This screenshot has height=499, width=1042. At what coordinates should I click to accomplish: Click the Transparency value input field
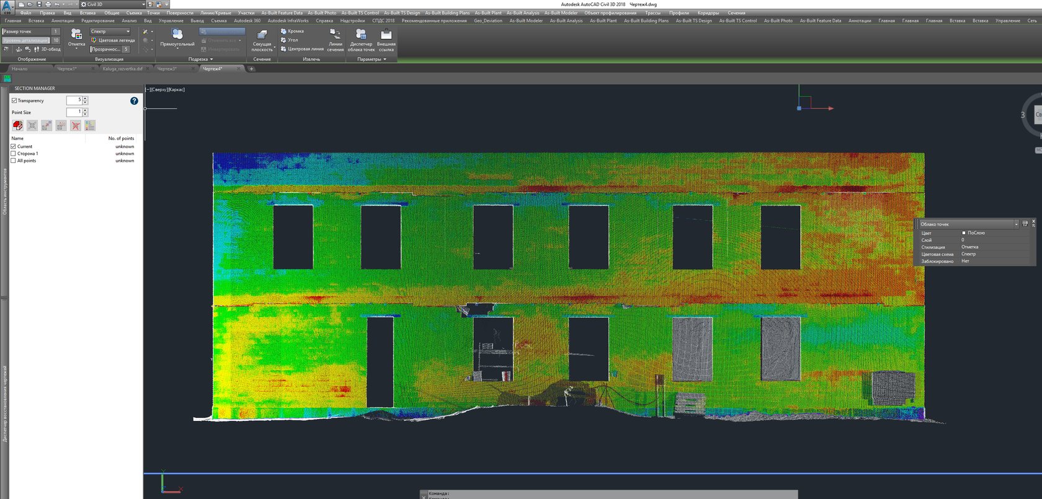tap(74, 100)
